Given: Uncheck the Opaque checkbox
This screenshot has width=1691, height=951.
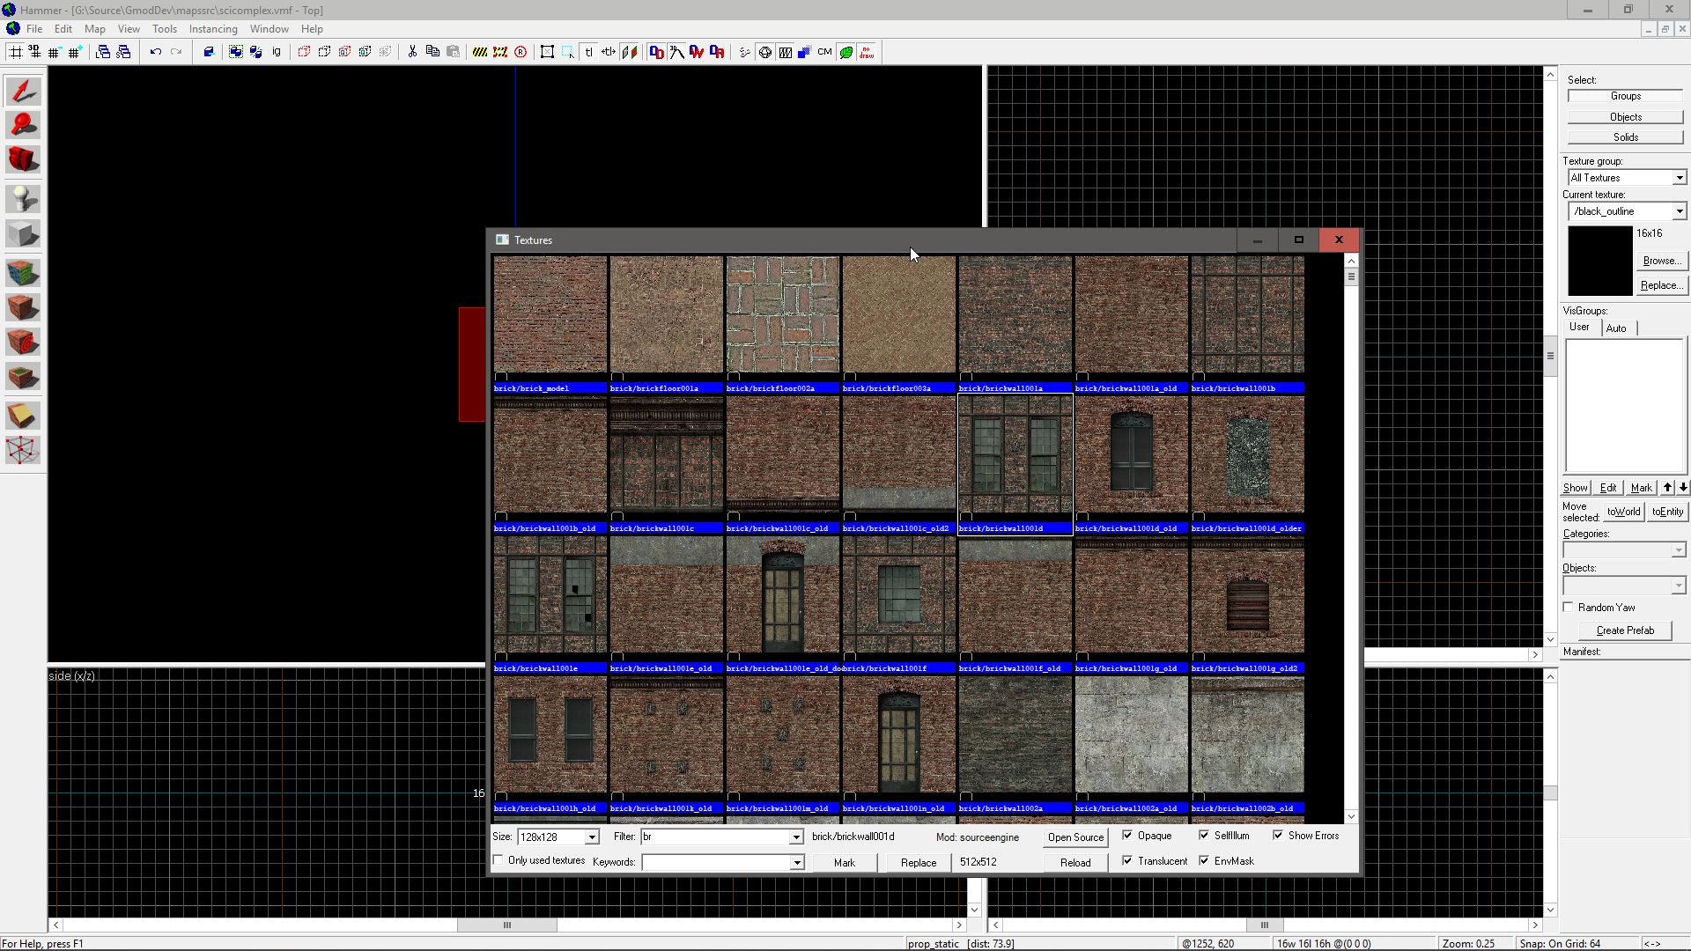Looking at the screenshot, I should click(1127, 836).
